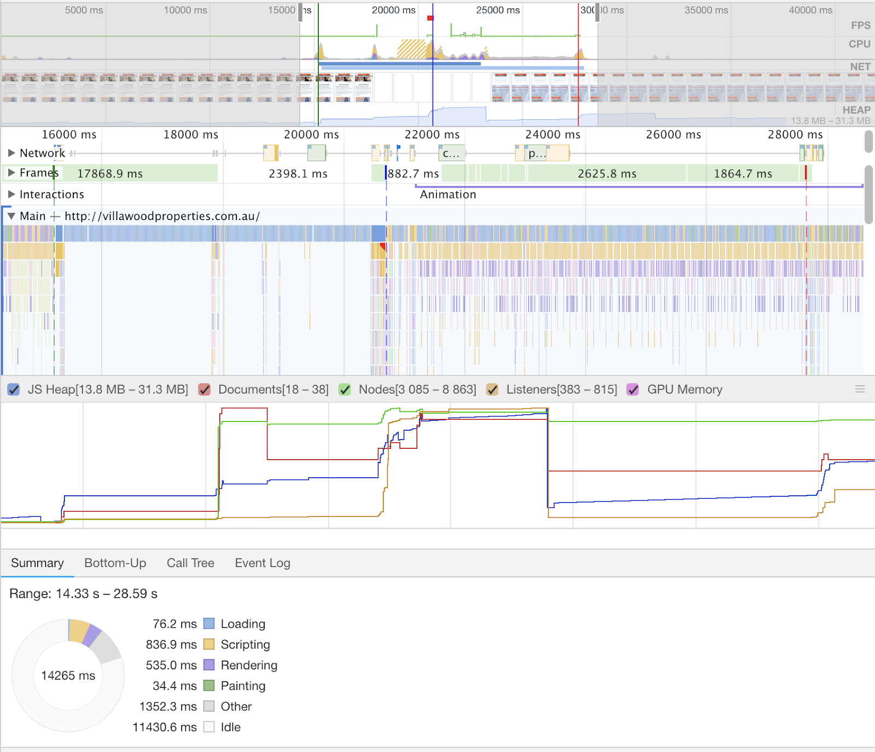This screenshot has width=875, height=752.
Task: Expand the Interactions track
Action: (11, 194)
